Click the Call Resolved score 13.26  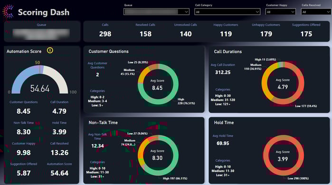point(59,153)
